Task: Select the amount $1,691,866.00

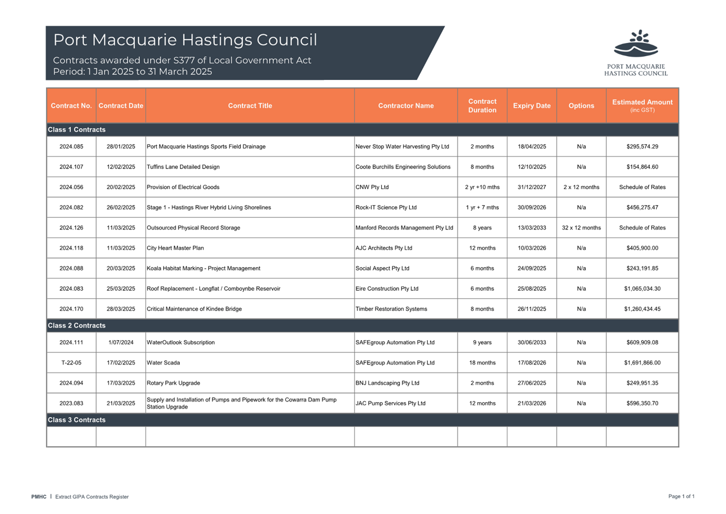Action: tap(642, 363)
